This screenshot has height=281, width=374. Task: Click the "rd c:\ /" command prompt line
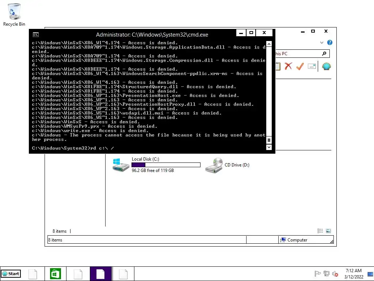pos(73,148)
